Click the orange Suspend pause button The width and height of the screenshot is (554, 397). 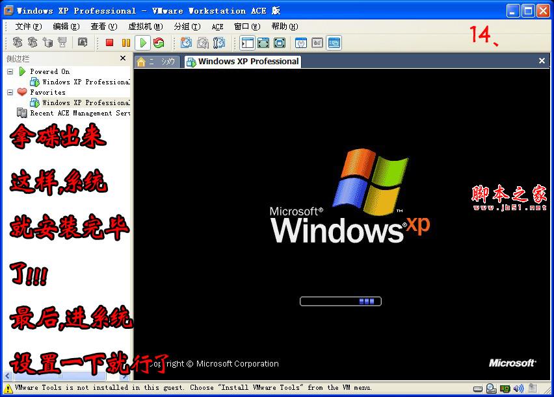126,43
